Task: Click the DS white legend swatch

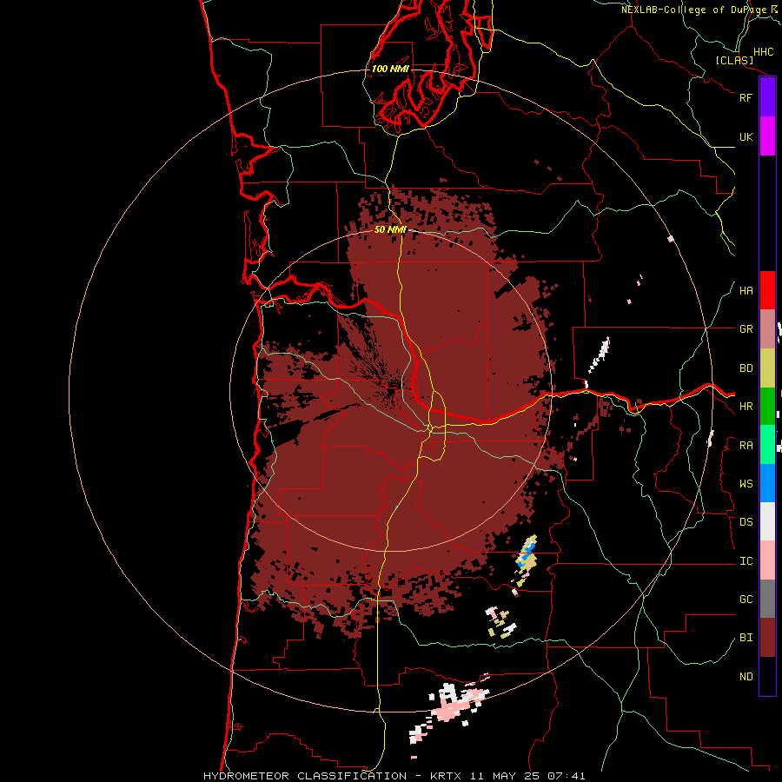Action: [767, 521]
